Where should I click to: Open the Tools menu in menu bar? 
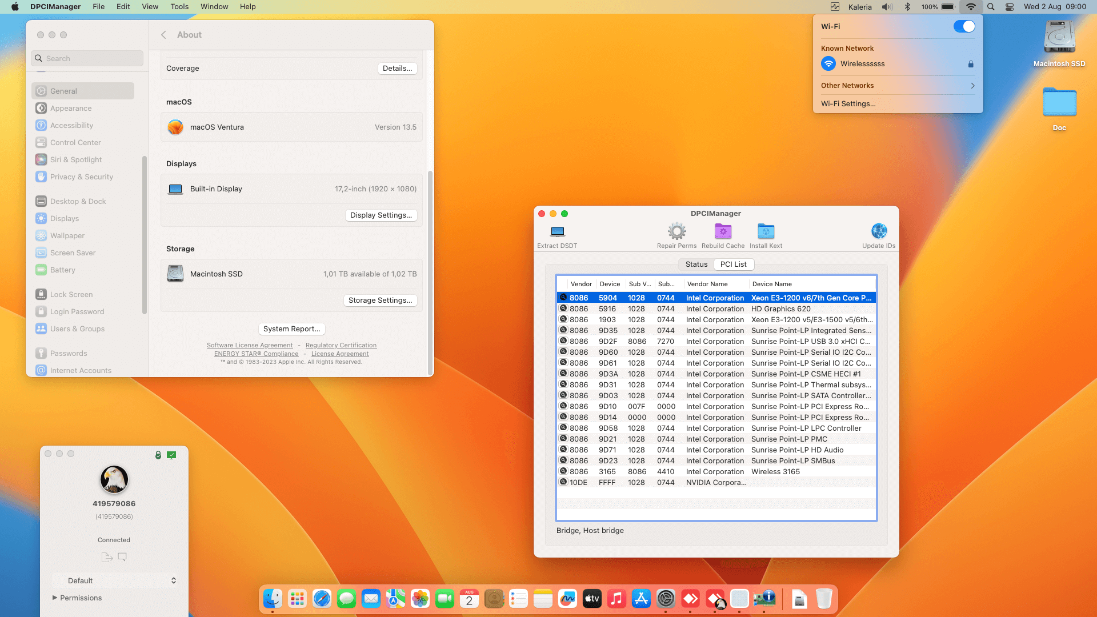click(179, 7)
